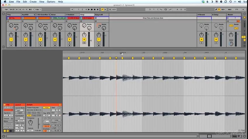The width and height of the screenshot is (248, 139).
Task: Open the Create menu
Action: [x=33, y=2]
